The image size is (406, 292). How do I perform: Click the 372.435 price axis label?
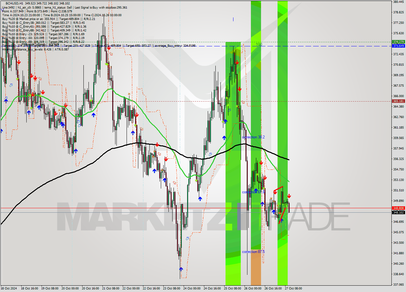click(398, 54)
